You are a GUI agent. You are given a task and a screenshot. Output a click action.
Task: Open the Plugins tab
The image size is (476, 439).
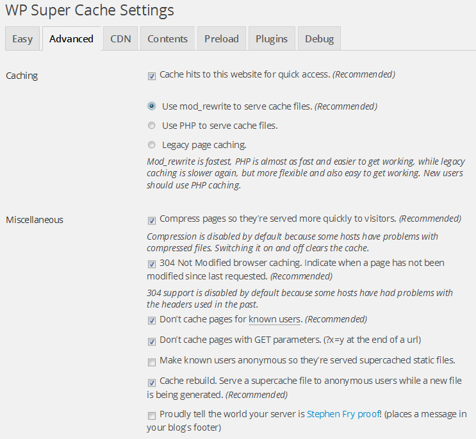pyautogui.click(x=272, y=38)
